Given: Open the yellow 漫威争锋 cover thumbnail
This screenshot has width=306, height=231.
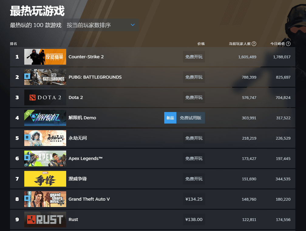Looking at the screenshot, I should [45, 179].
